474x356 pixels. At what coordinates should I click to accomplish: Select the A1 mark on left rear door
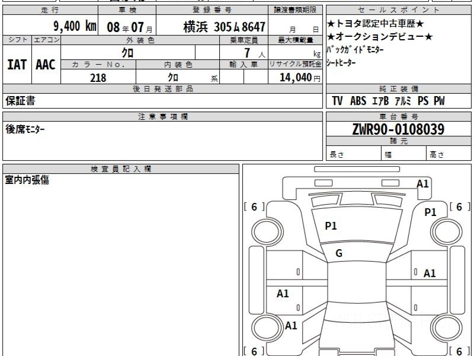pos(283,294)
